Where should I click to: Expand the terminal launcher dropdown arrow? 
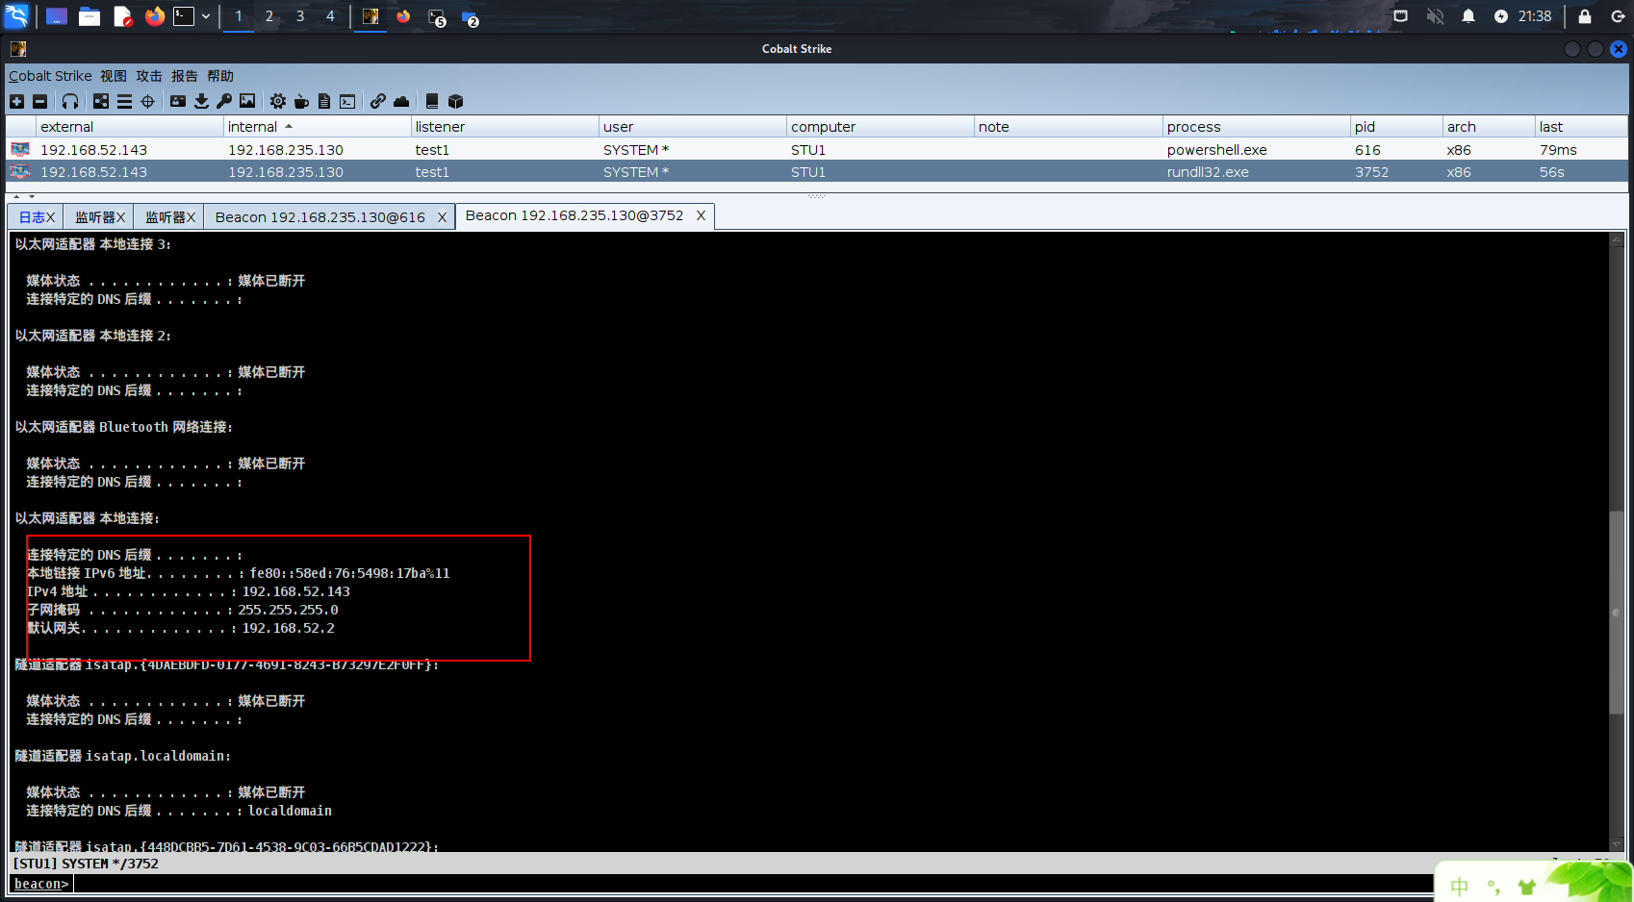pos(206,16)
